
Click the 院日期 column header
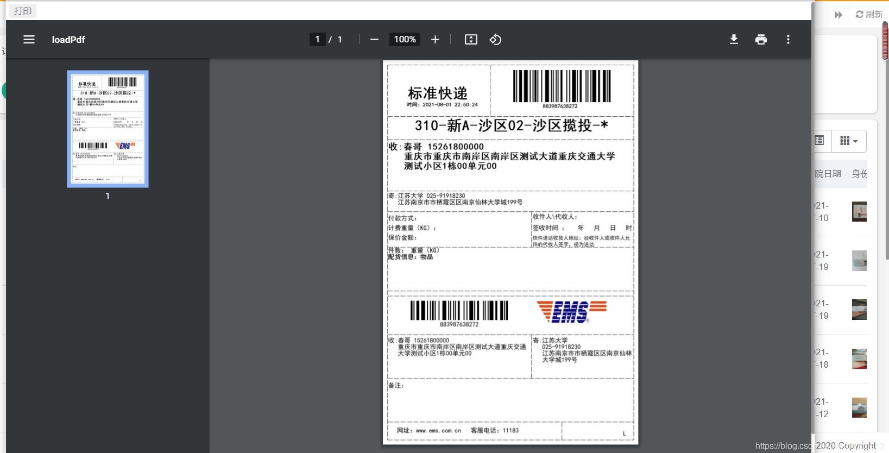pyautogui.click(x=828, y=174)
